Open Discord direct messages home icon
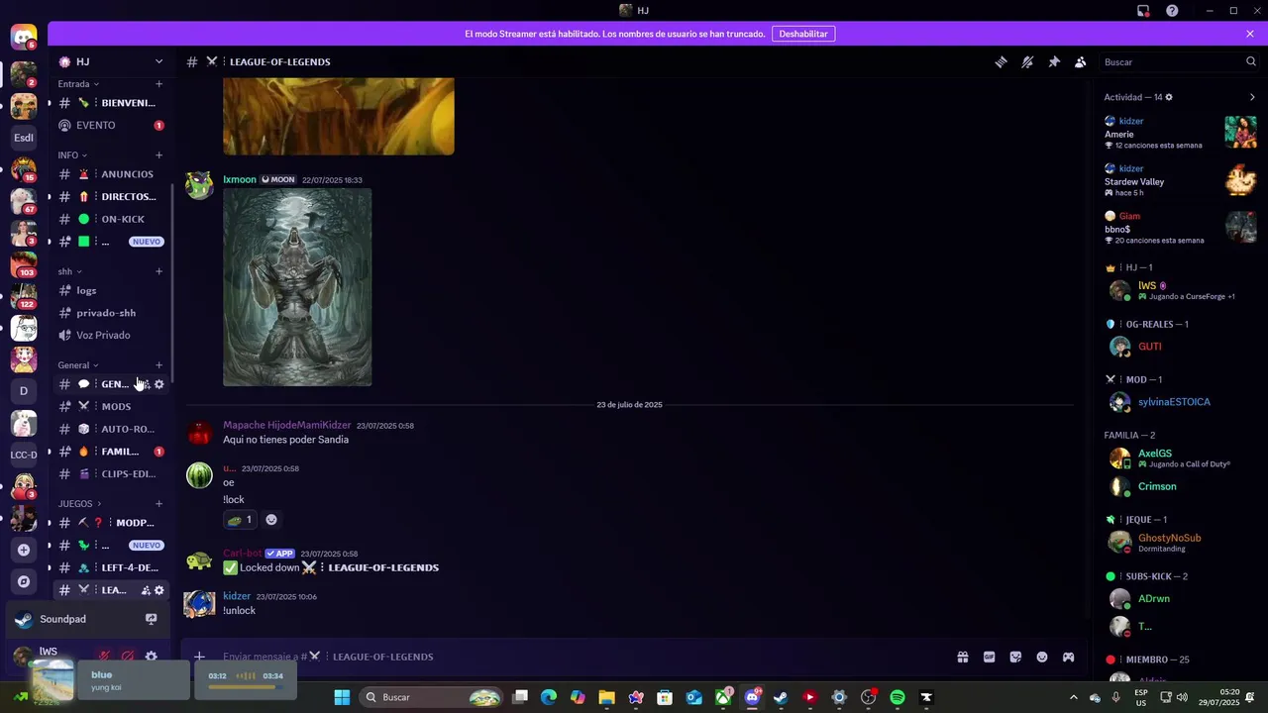The width and height of the screenshot is (1268, 713). [x=24, y=38]
